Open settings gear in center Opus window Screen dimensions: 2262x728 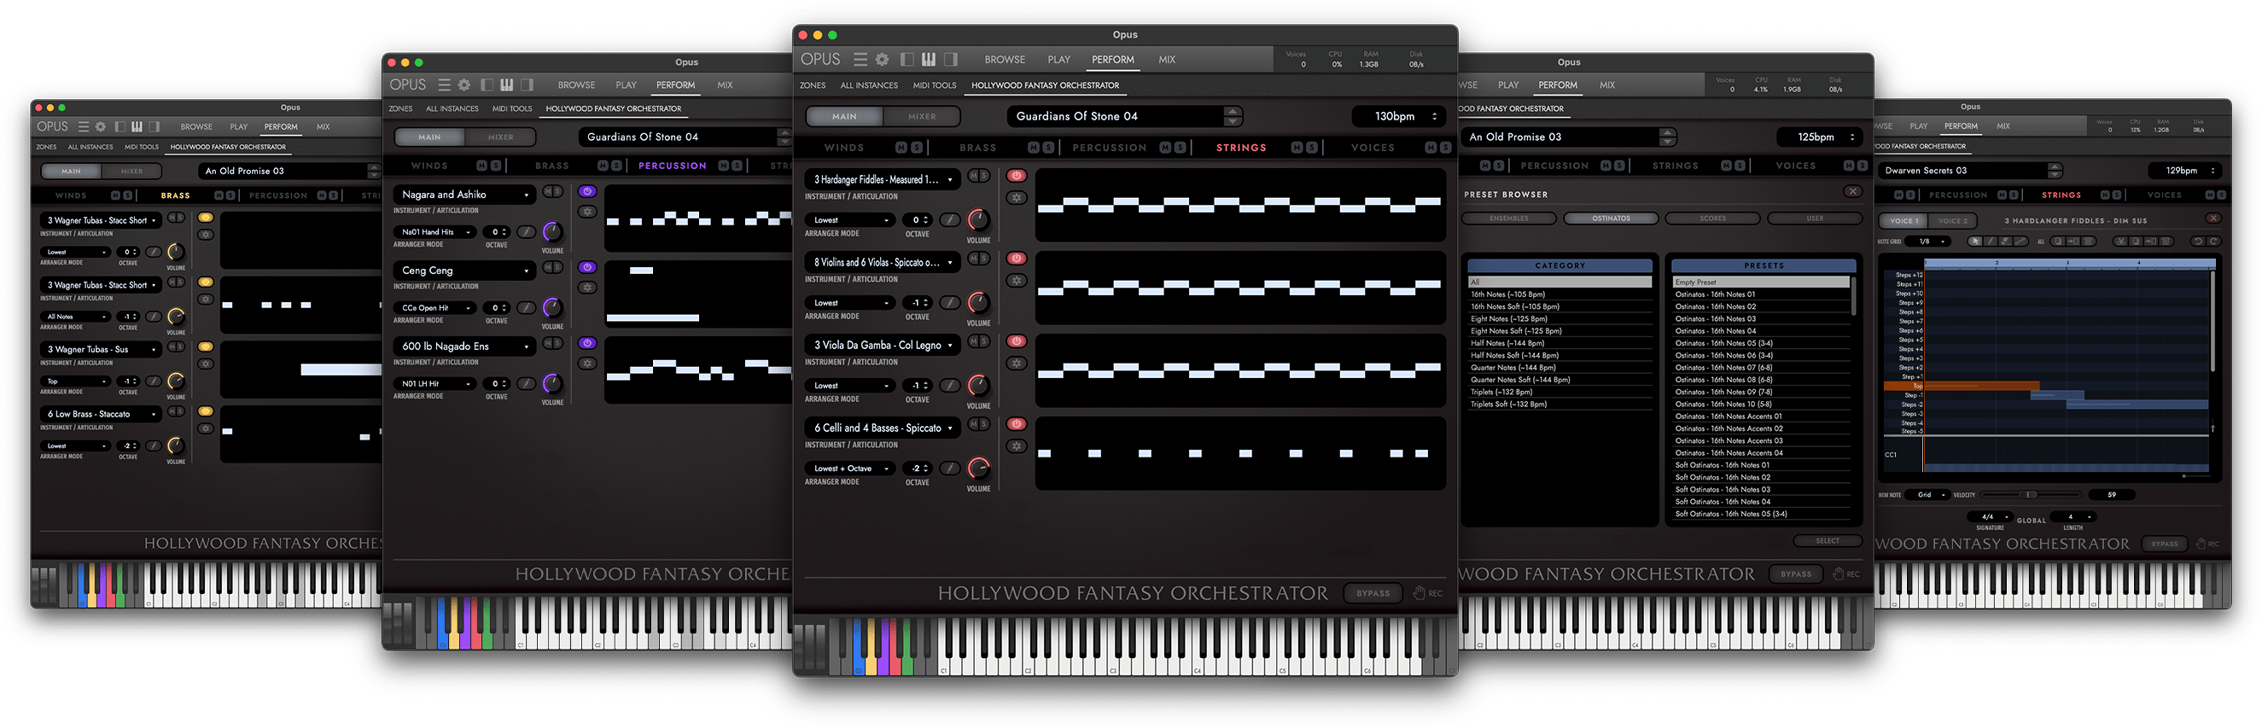(x=883, y=60)
